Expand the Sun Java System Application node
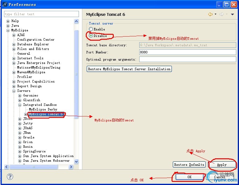 [20, 156]
